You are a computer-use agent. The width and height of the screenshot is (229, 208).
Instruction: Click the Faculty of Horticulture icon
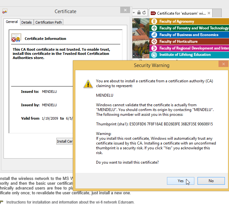tap(154, 41)
